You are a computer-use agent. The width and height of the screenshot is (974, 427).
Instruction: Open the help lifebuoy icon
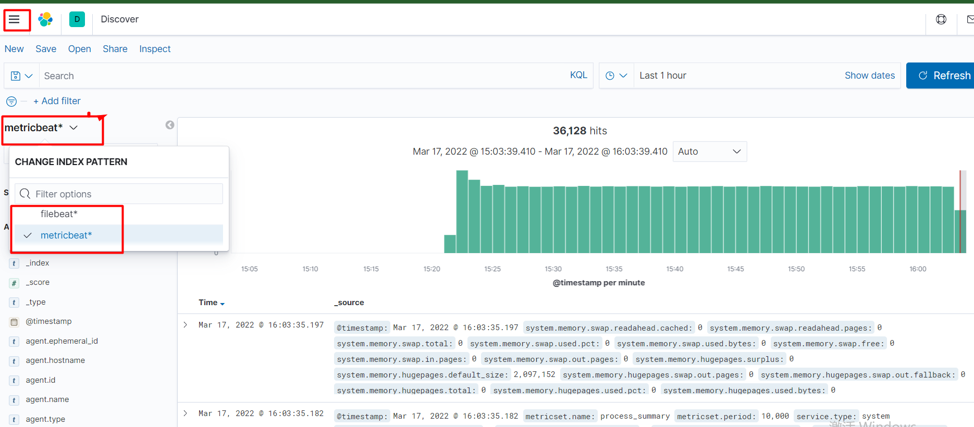pos(941,19)
